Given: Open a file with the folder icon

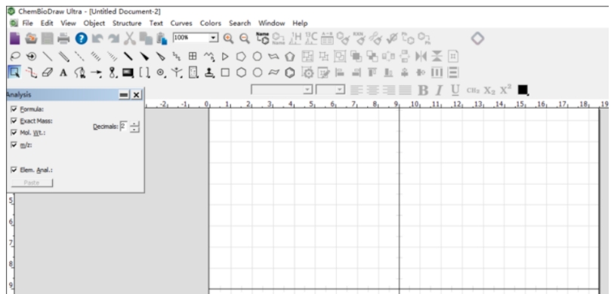Looking at the screenshot, I should click(31, 38).
